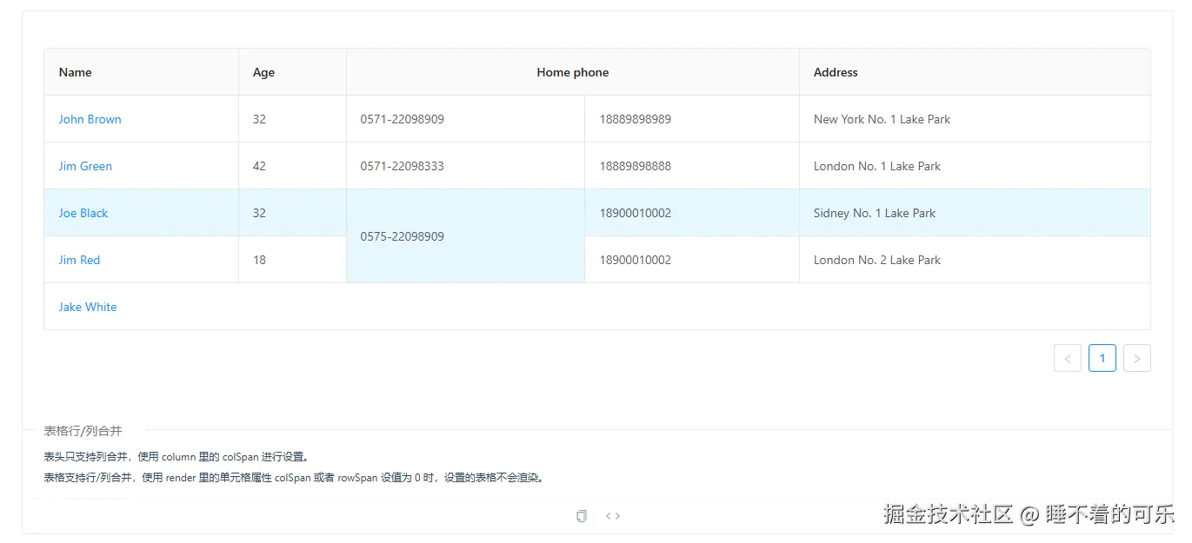Click merged phone cell 0575-22098909
This screenshot has height=543, width=1192.
tap(466, 236)
